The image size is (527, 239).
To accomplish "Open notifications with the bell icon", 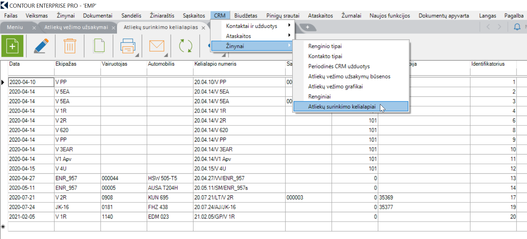I will point(517,27).
